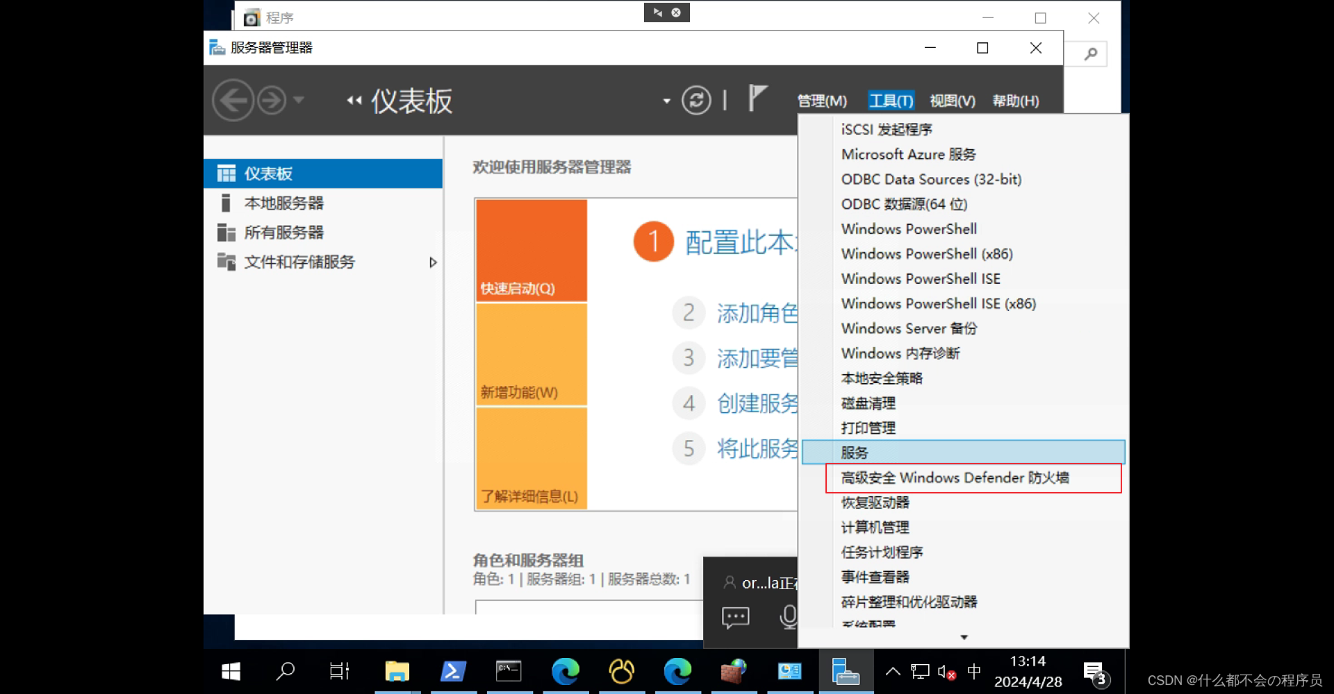Image resolution: width=1334 pixels, height=694 pixels.
Task: Click the 配置此本地服务器 link
Action: pos(741,242)
